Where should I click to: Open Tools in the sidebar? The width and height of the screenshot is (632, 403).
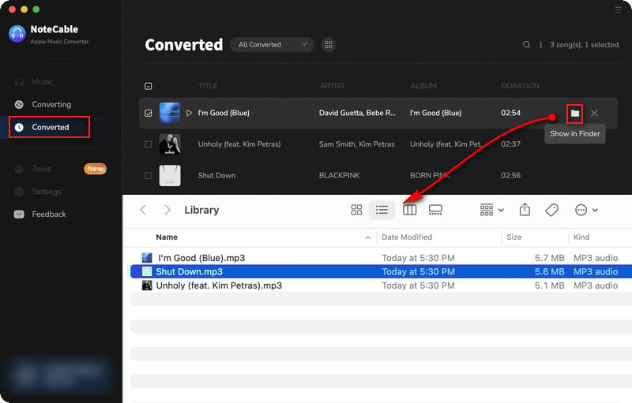tap(42, 169)
